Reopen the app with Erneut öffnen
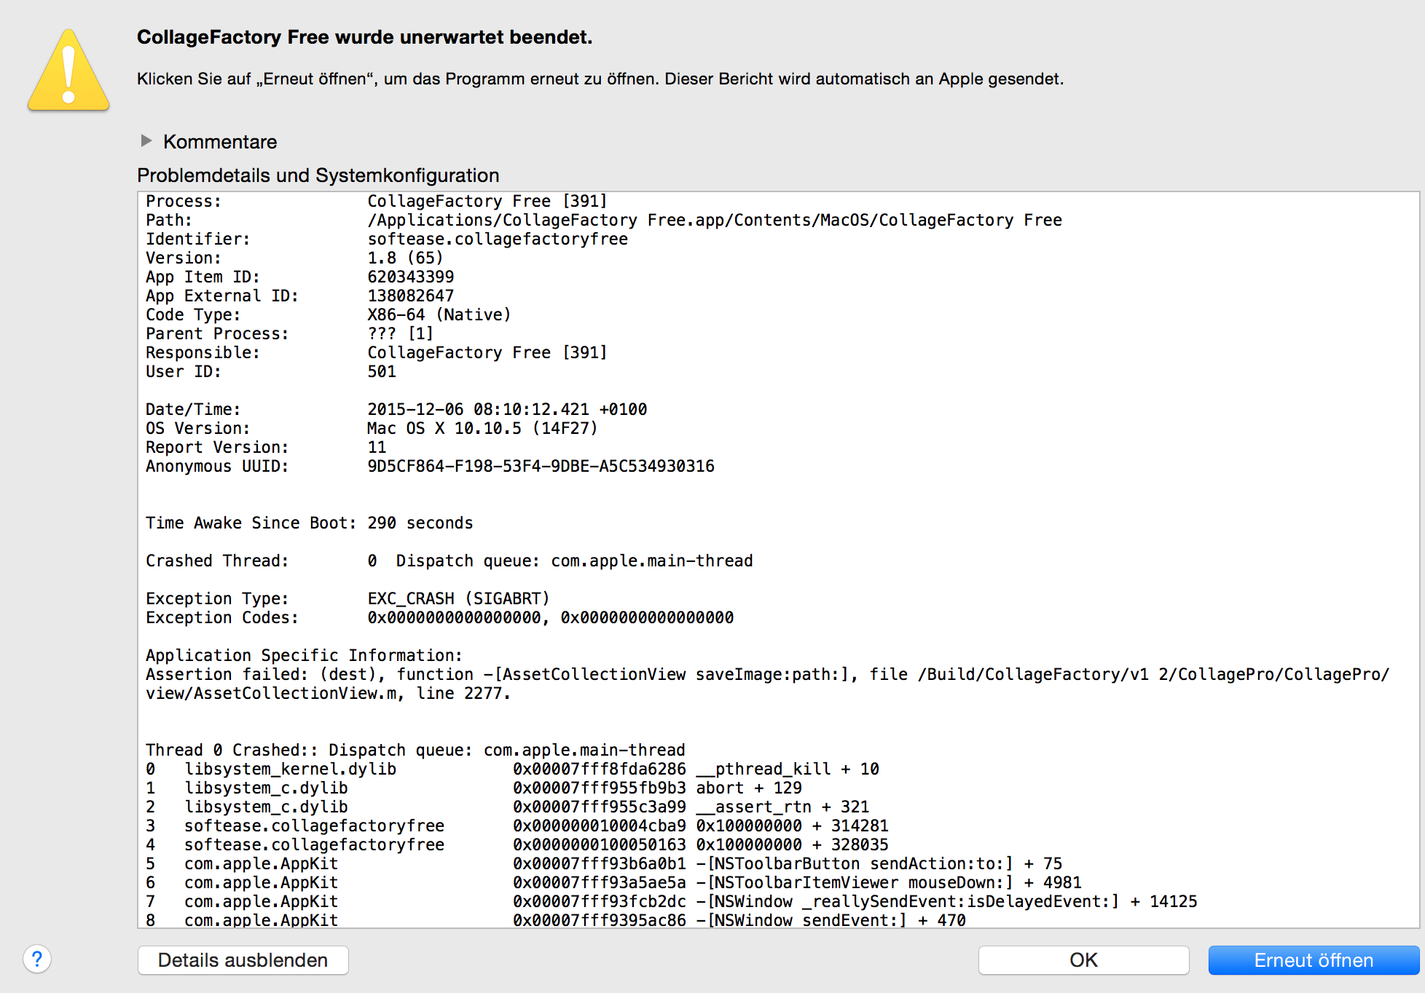Image resolution: width=1425 pixels, height=993 pixels. pyautogui.click(x=1314, y=960)
